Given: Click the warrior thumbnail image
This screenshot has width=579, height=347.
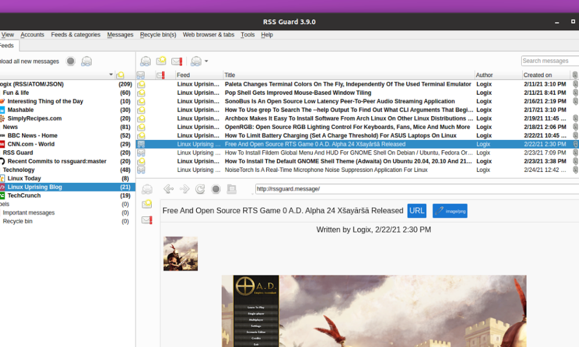Looking at the screenshot, I should click(x=181, y=254).
